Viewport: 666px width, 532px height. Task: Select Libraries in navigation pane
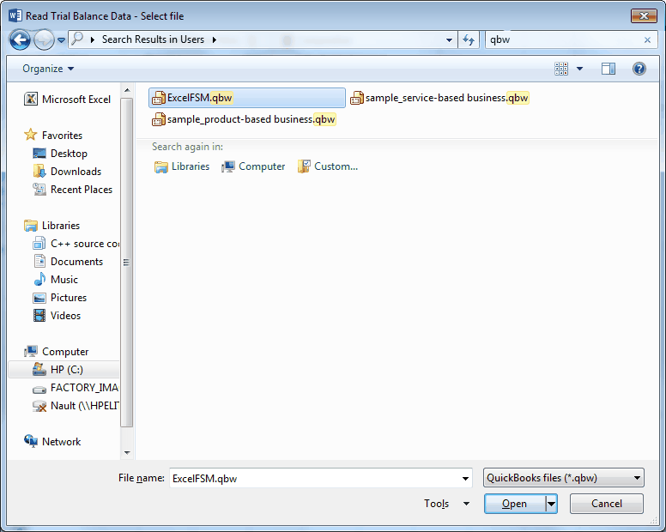click(52, 226)
